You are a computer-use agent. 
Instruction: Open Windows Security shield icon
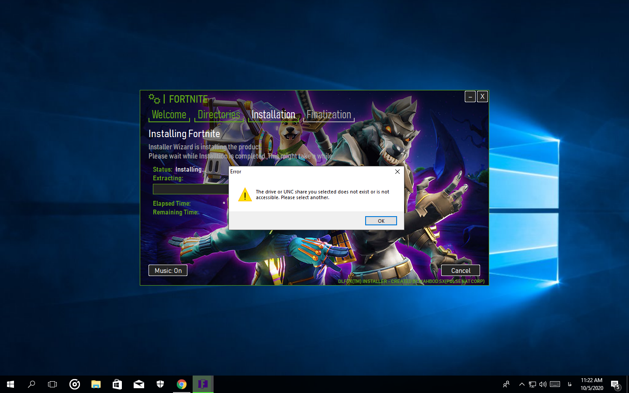[160, 384]
